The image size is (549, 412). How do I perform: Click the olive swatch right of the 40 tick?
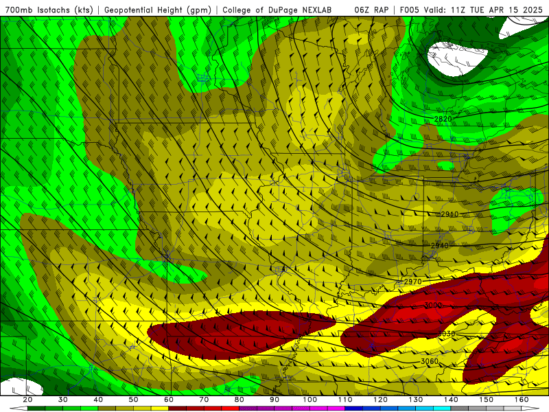point(107,409)
